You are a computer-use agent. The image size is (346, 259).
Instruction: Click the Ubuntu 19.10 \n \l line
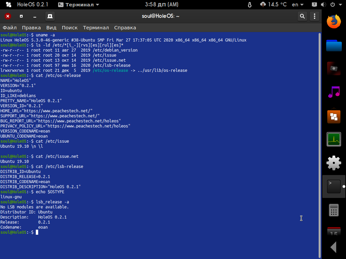[22, 146]
